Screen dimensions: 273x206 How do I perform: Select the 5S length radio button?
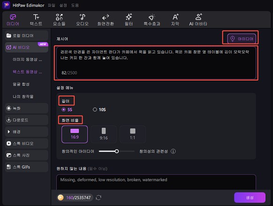63,110
